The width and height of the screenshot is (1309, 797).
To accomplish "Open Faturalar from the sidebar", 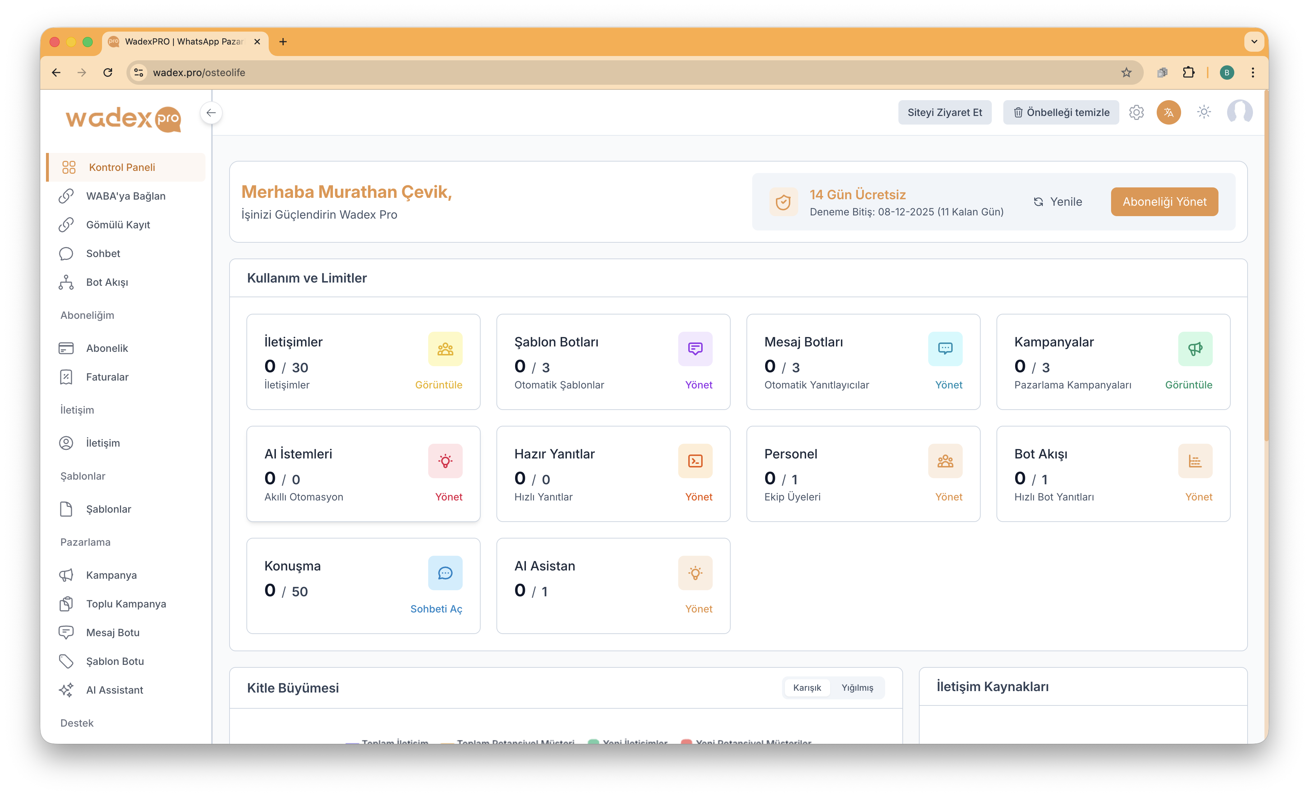I will [x=107, y=377].
